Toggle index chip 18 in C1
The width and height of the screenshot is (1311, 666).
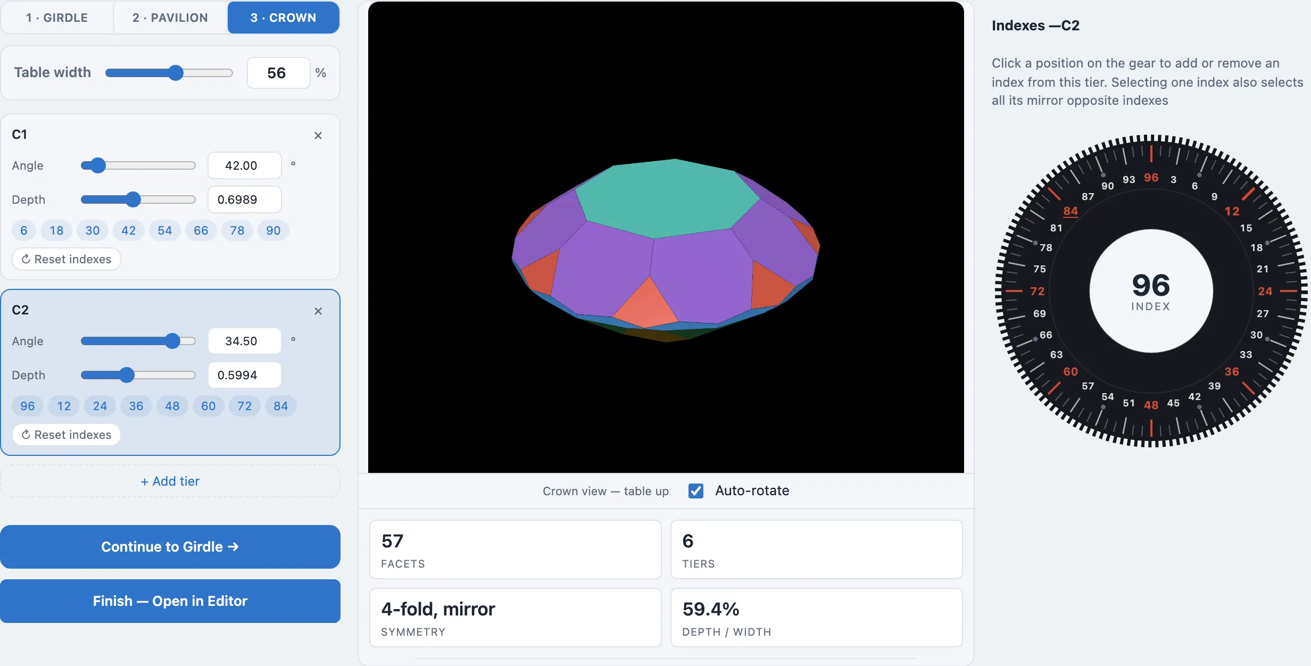tap(56, 230)
